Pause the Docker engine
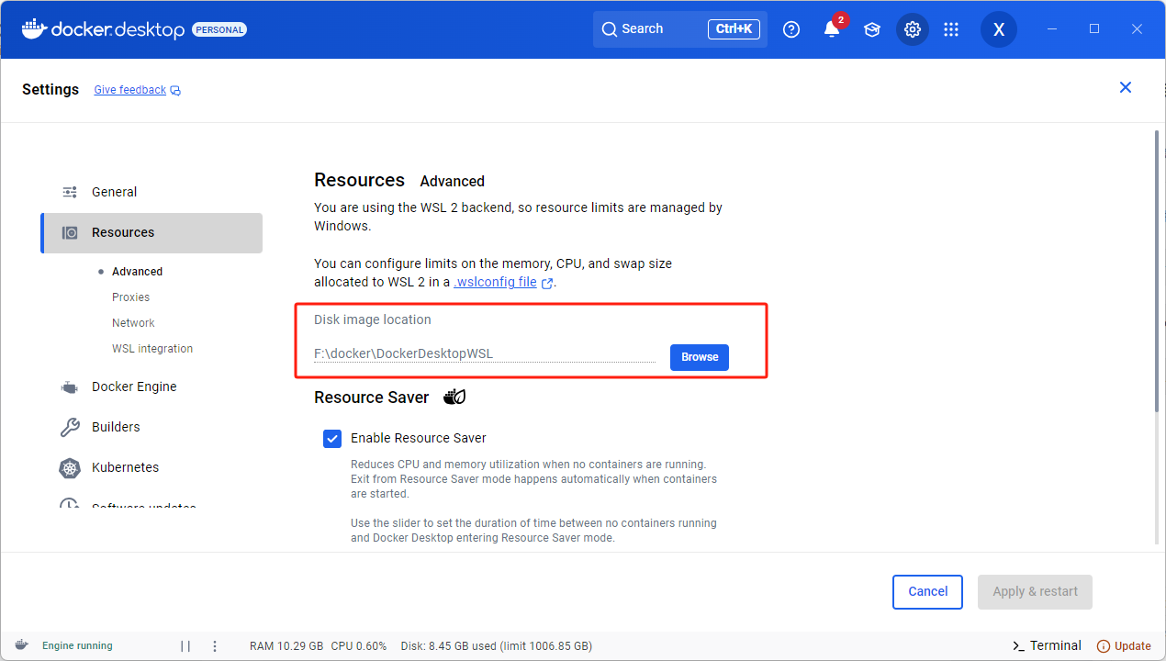This screenshot has height=661, width=1166. tap(185, 646)
